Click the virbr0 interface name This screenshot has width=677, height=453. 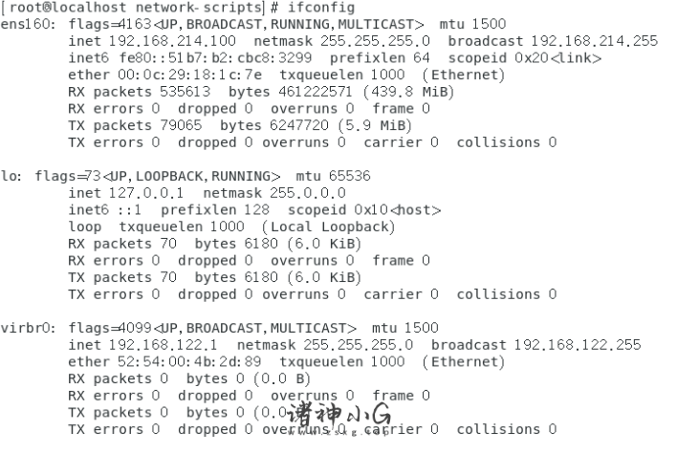coord(26,329)
